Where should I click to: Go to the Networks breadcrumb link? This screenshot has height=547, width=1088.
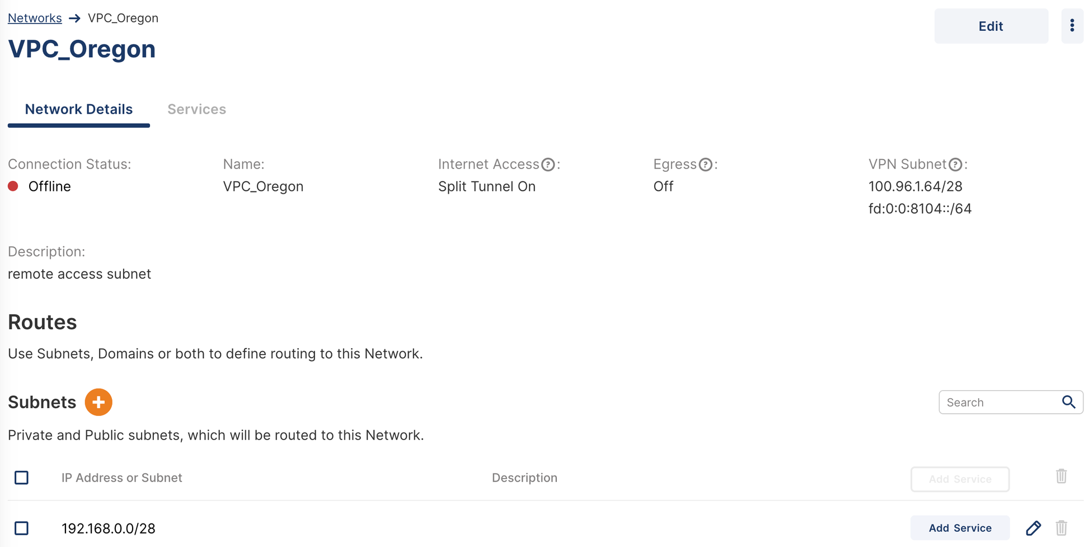[35, 18]
